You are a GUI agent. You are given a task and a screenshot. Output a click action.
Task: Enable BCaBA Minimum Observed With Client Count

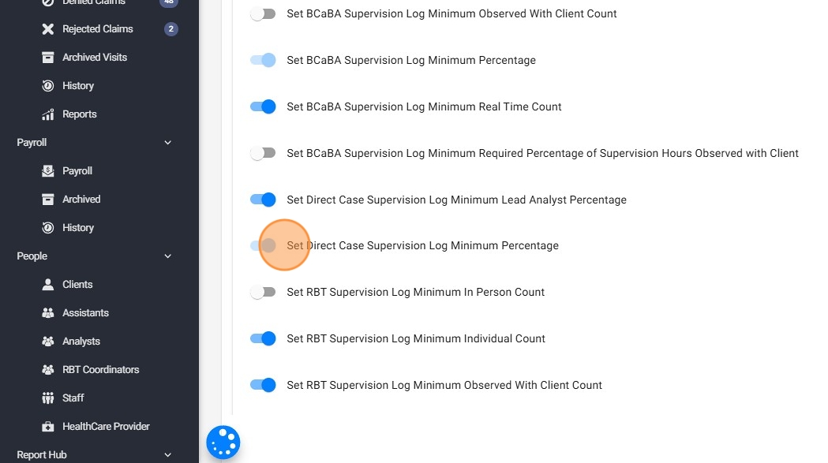point(263,14)
